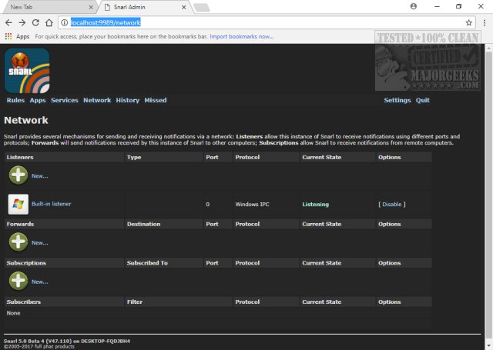
Task: Click port value 0 of built-in listener
Action: [x=207, y=205]
